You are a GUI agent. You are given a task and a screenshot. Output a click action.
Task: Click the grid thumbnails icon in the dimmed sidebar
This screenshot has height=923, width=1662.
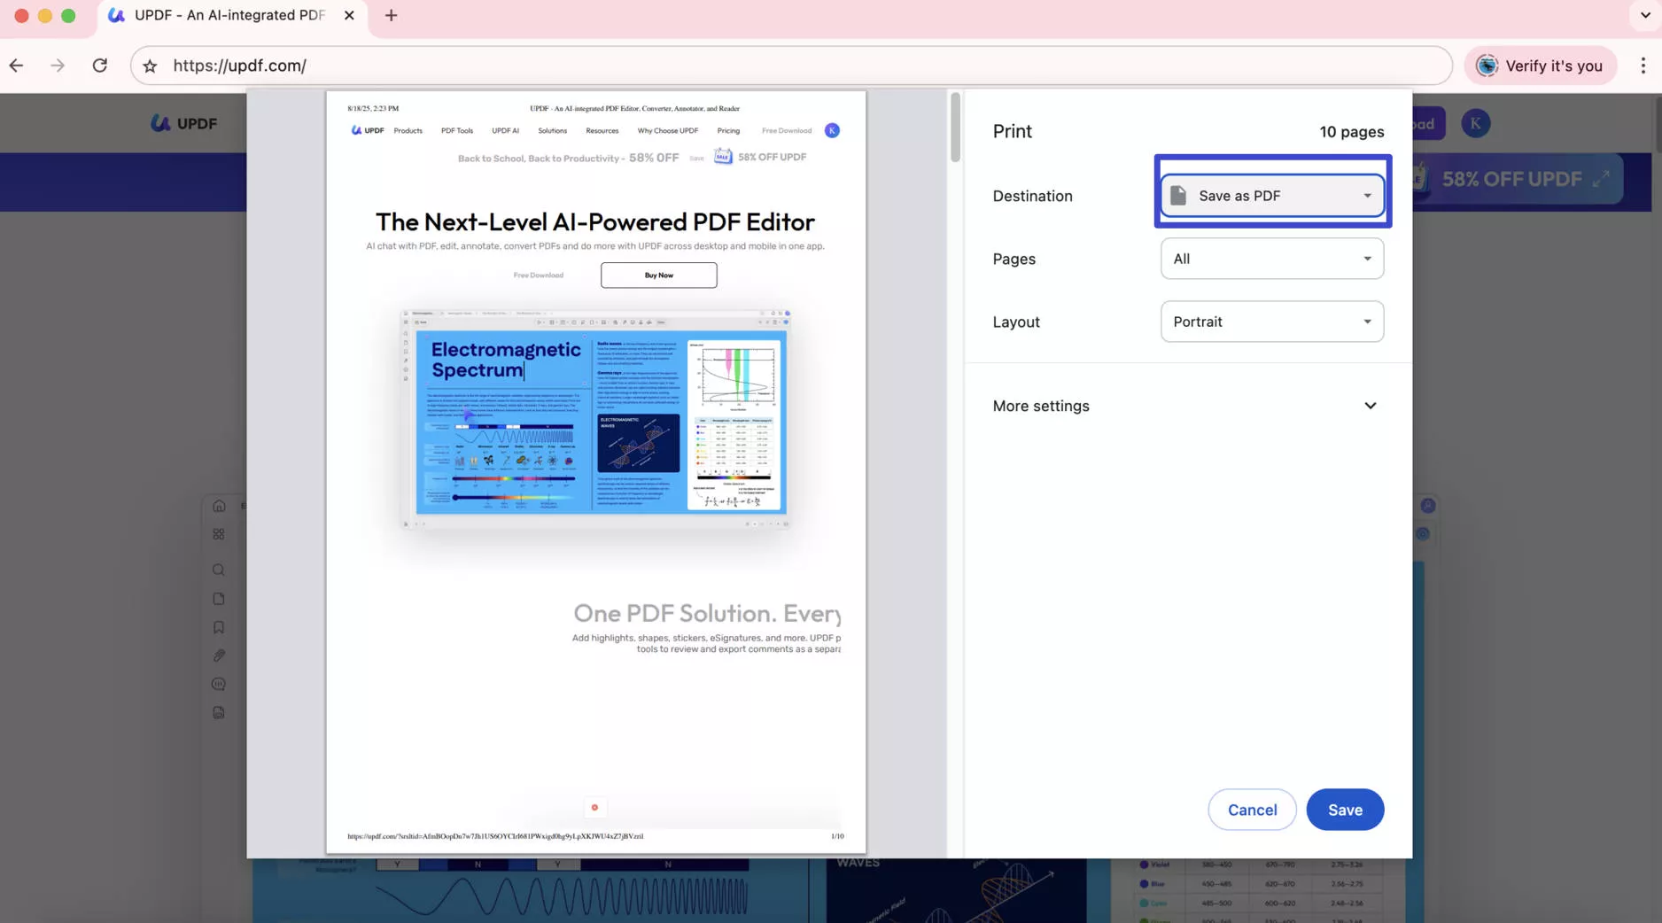(x=219, y=534)
